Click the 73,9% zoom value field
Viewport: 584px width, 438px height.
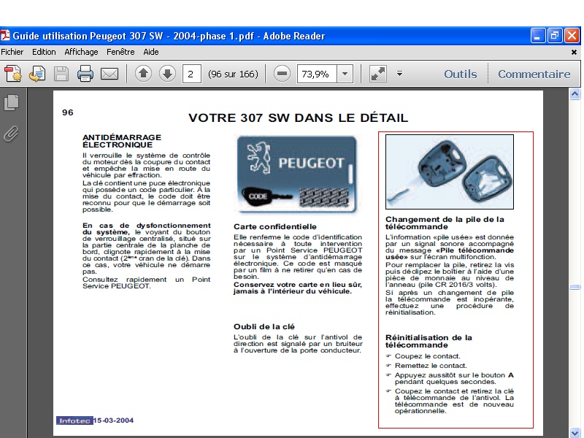[x=317, y=74]
